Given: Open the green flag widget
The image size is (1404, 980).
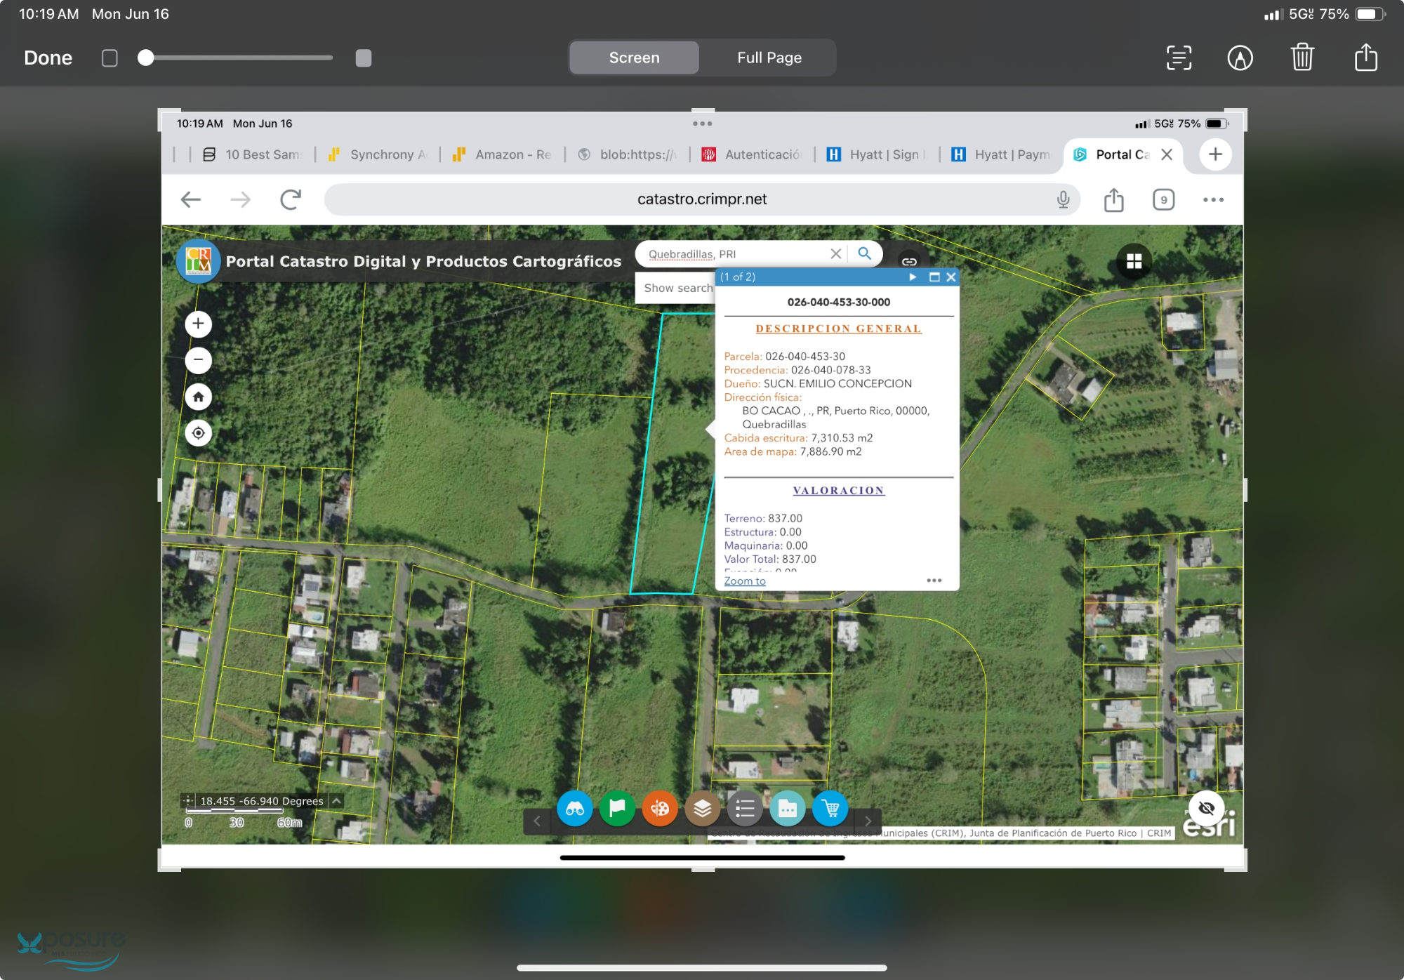Looking at the screenshot, I should (617, 809).
